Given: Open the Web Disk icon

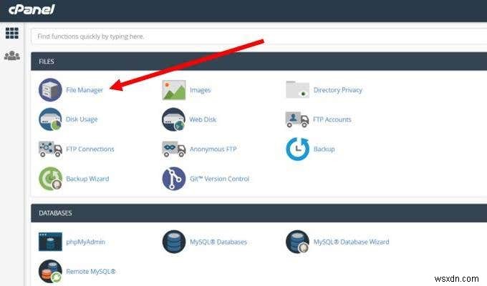Looking at the screenshot, I should [x=173, y=119].
